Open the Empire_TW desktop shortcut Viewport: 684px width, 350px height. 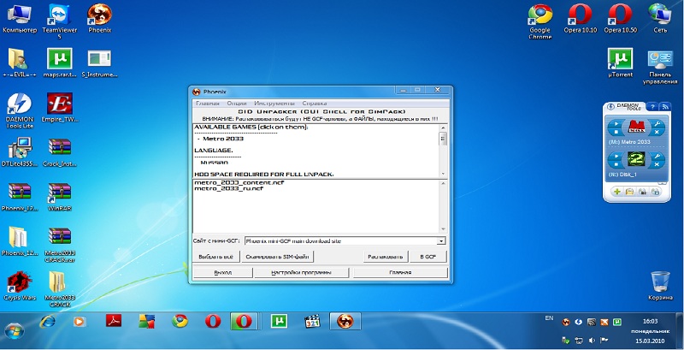pos(60,107)
